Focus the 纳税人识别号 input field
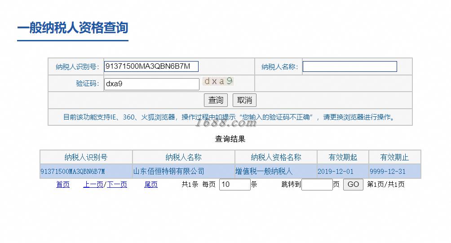Screen dimensions: 451x243 tap(151, 66)
